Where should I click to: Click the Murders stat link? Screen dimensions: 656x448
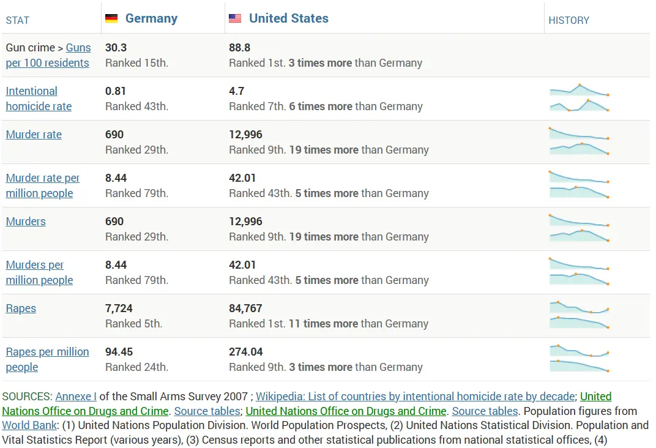(x=26, y=222)
